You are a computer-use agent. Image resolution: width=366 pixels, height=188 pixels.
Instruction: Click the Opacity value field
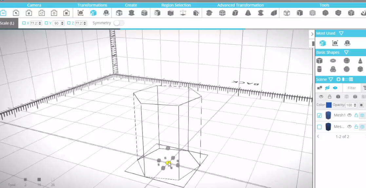tap(349, 105)
